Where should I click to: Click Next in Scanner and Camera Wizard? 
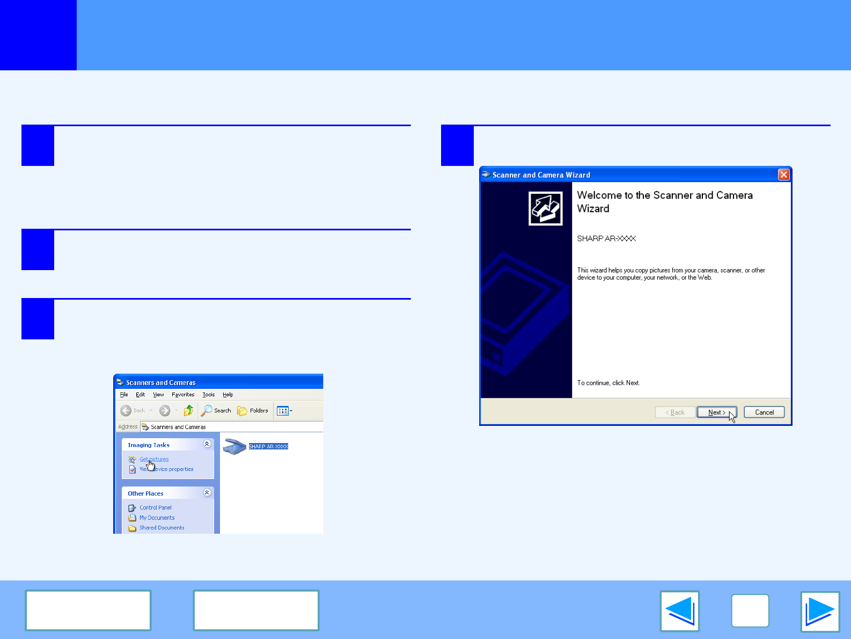click(716, 412)
